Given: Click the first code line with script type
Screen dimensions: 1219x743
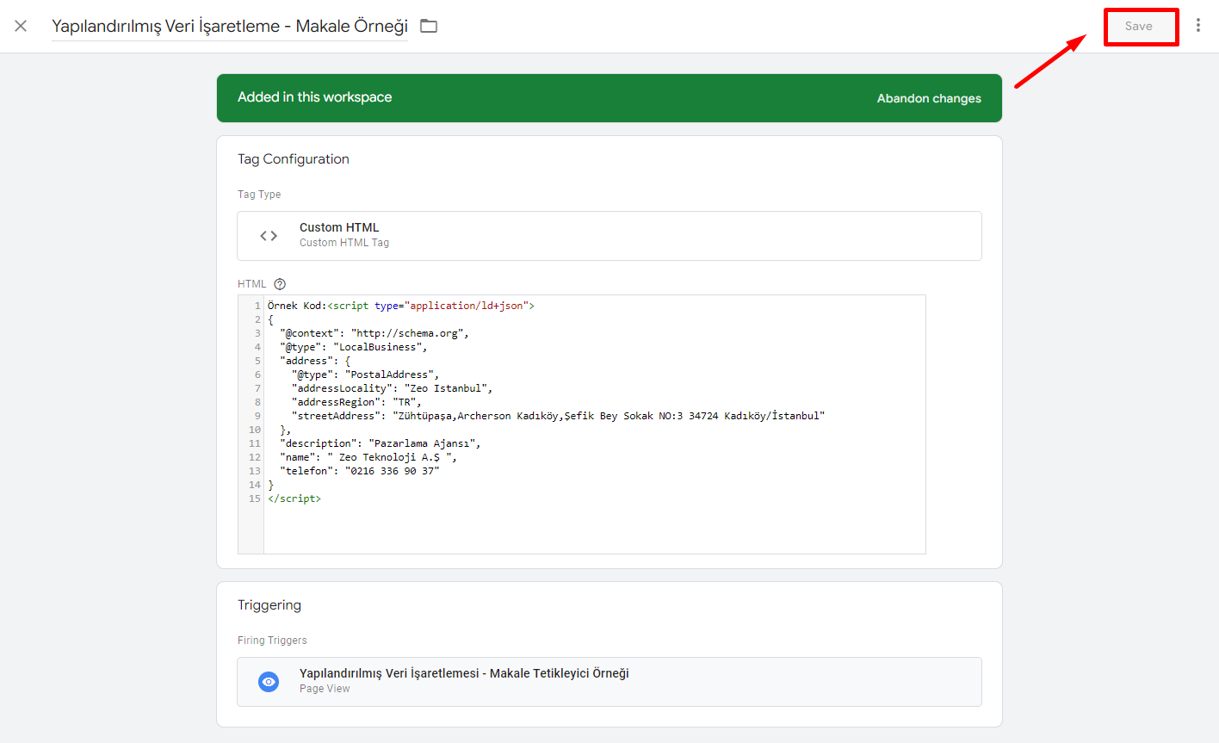Looking at the screenshot, I should [401, 306].
